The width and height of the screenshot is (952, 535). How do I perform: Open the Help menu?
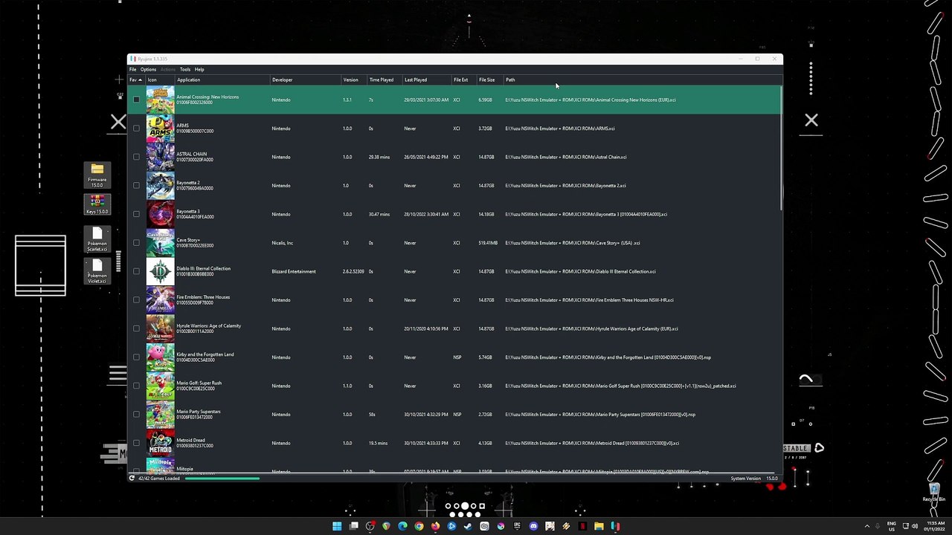(x=199, y=69)
